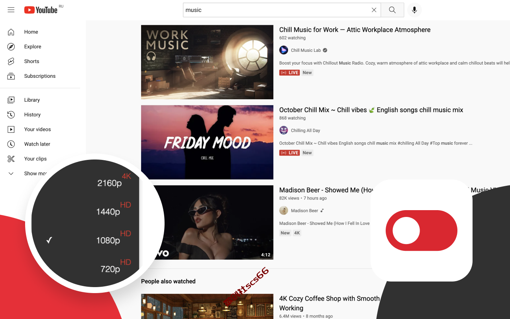Image resolution: width=510 pixels, height=319 pixels.
Task: Open Chill Music for Work title
Action: pos(355,30)
